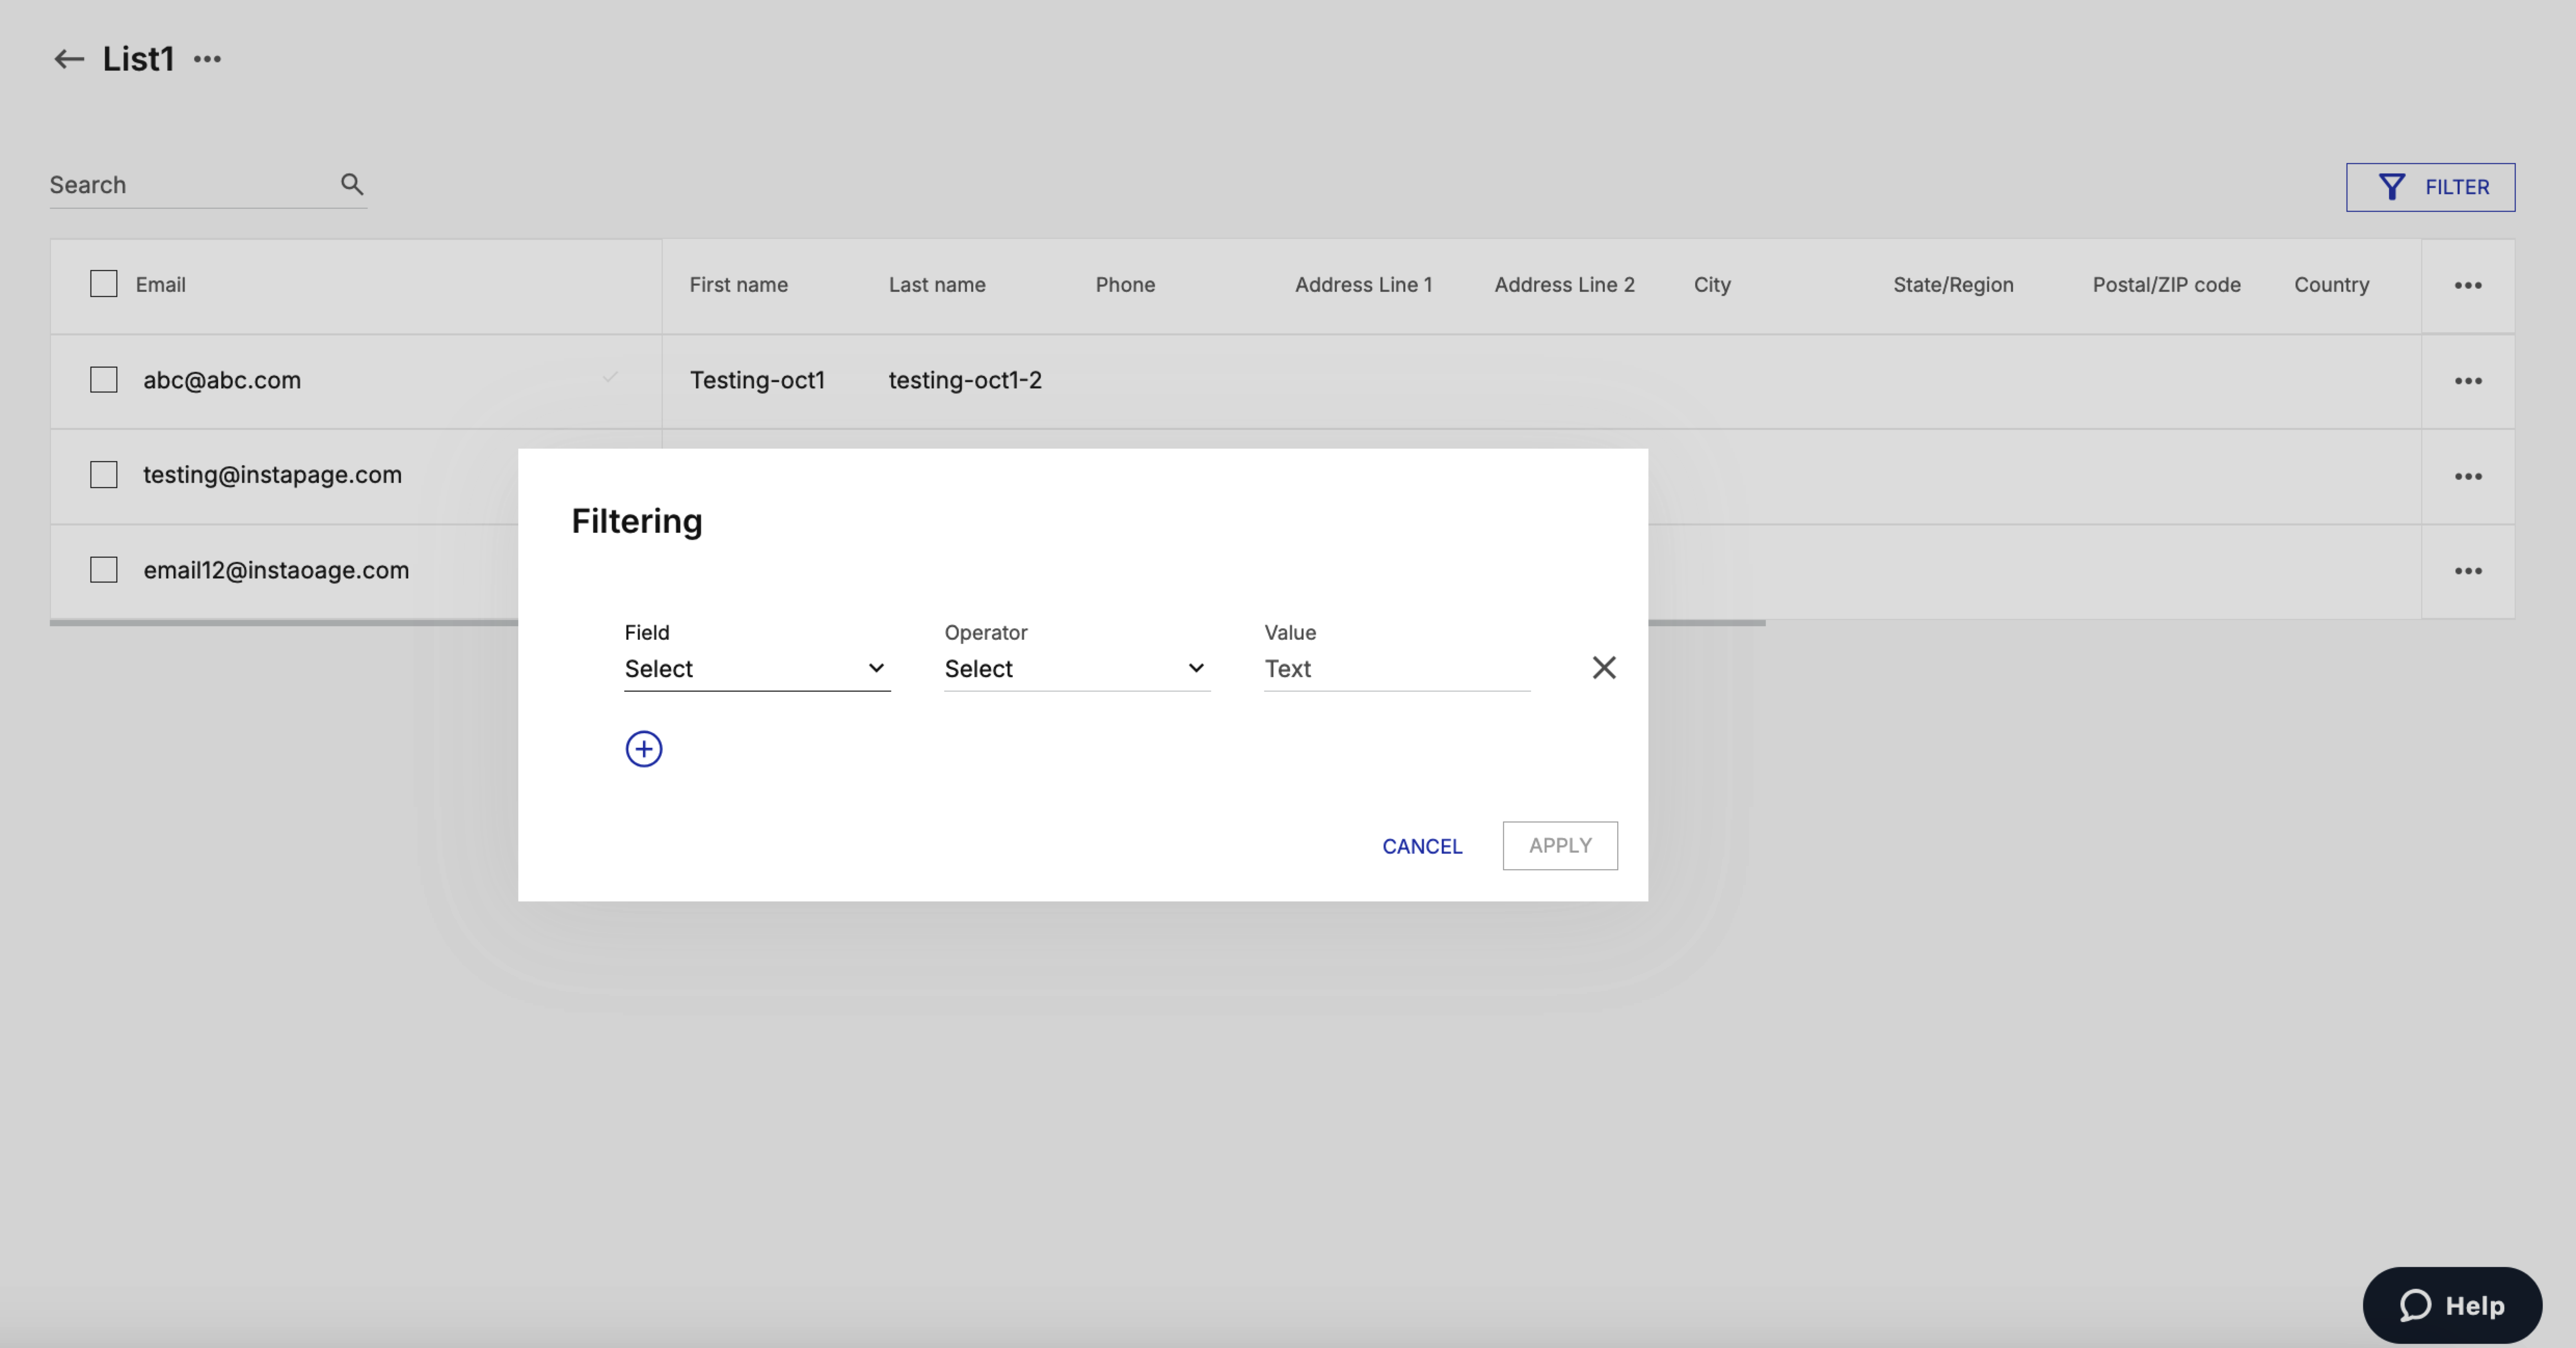Cancel the Filtering dialog
Image resolution: width=2576 pixels, height=1348 pixels.
click(x=1421, y=846)
